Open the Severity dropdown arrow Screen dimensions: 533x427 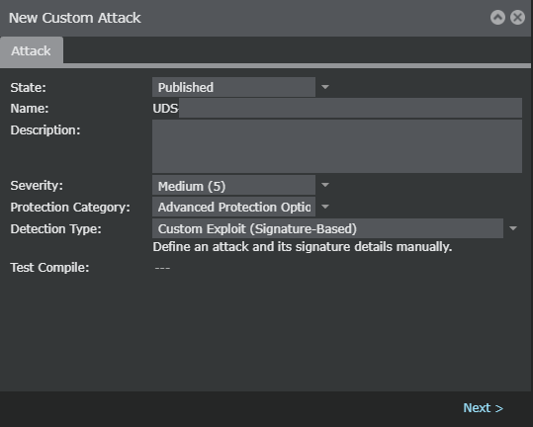click(x=325, y=185)
